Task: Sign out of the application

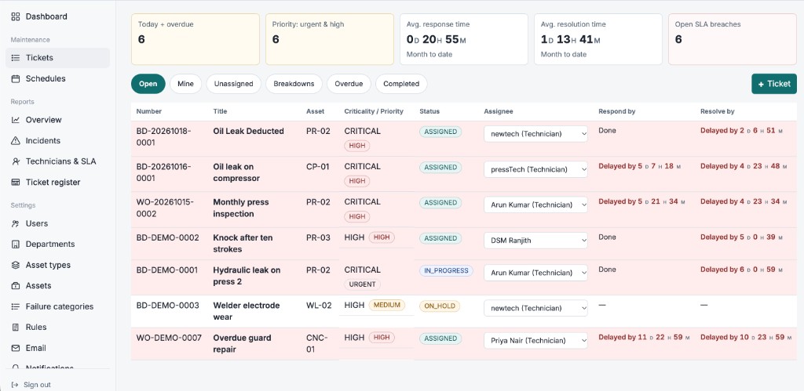Action: [37, 385]
